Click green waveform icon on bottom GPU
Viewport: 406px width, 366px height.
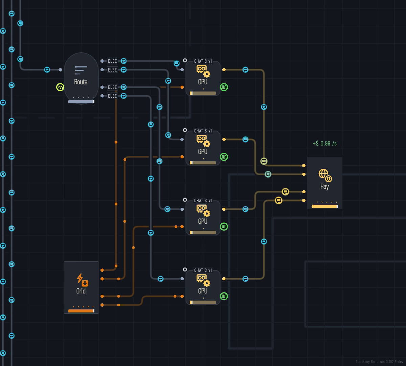(x=224, y=296)
